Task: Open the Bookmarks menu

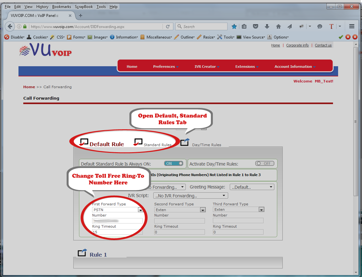Action: pyautogui.click(x=62, y=7)
